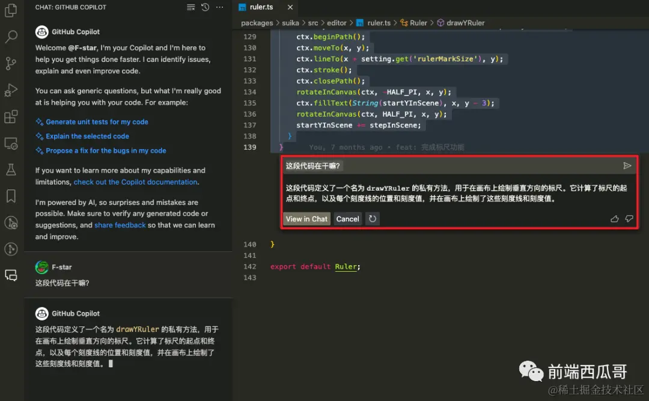Open the Source Control view
649x401 pixels.
(x=11, y=63)
